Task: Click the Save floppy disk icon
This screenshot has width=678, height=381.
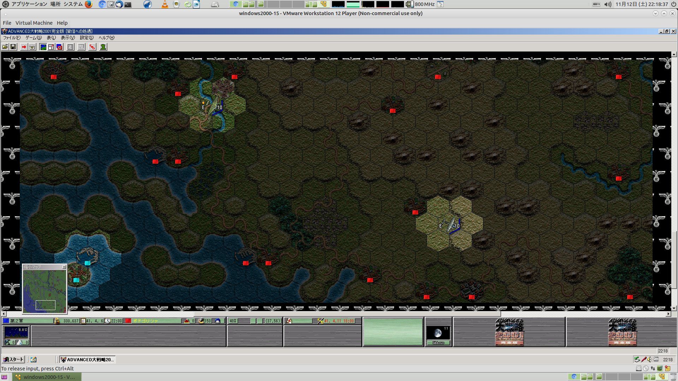Action: [13, 47]
